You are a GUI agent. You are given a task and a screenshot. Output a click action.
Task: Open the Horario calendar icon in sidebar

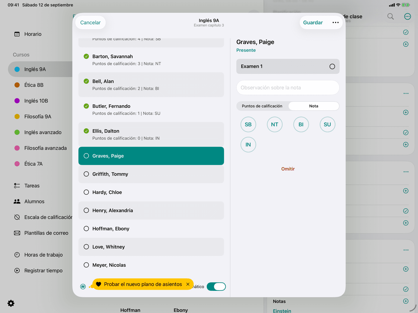tap(17, 34)
